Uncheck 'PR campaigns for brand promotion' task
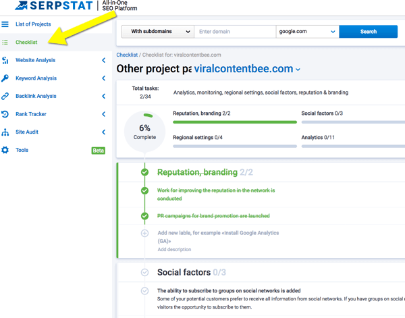Viewport: 405px width, 318px height. (x=144, y=216)
